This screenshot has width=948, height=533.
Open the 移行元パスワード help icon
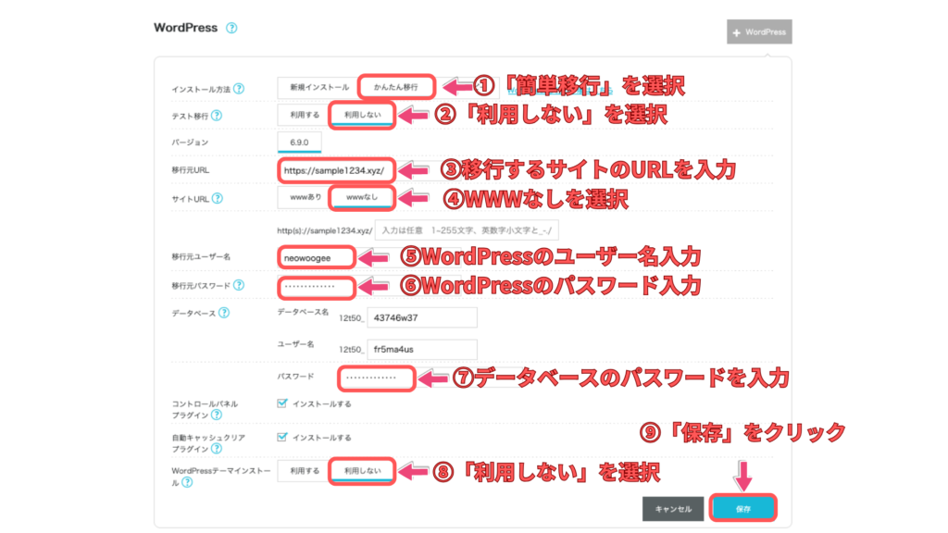click(x=239, y=286)
